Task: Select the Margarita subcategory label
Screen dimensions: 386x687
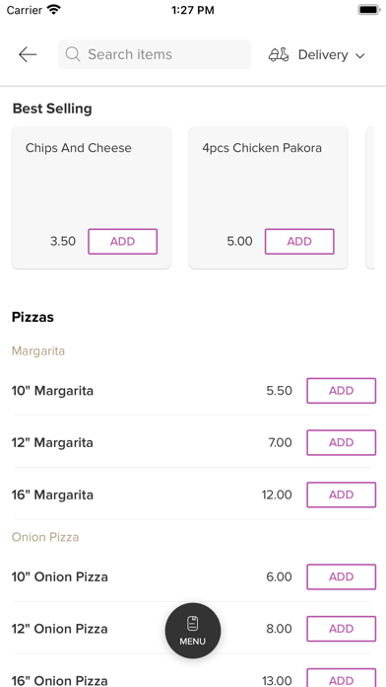Action: 38,351
